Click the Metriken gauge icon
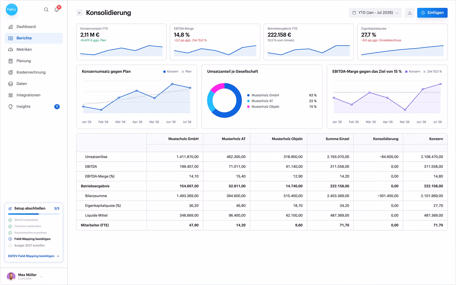Image resolution: width=456 pixels, height=285 pixels. [10, 50]
